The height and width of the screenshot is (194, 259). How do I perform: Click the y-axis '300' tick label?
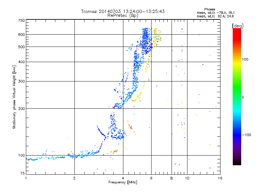[21, 81]
